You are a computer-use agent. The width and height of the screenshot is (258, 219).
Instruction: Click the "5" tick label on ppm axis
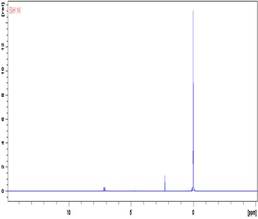131,212
